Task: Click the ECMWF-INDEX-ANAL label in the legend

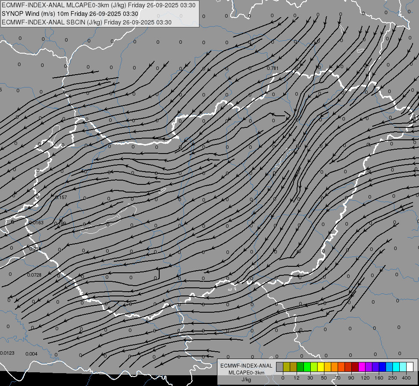Action: [247, 366]
